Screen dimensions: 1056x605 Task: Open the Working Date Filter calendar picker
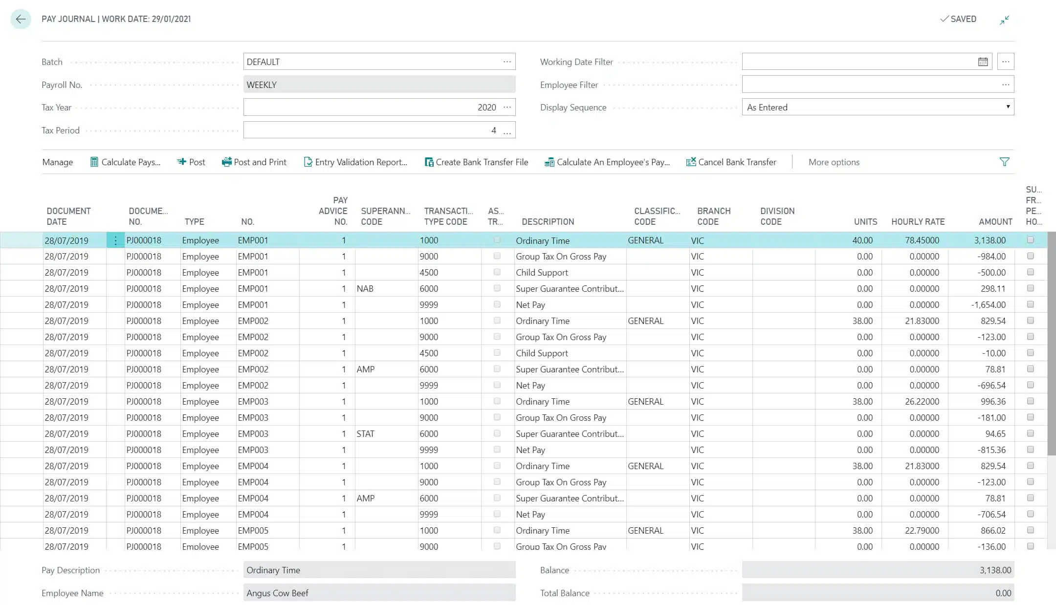983,62
